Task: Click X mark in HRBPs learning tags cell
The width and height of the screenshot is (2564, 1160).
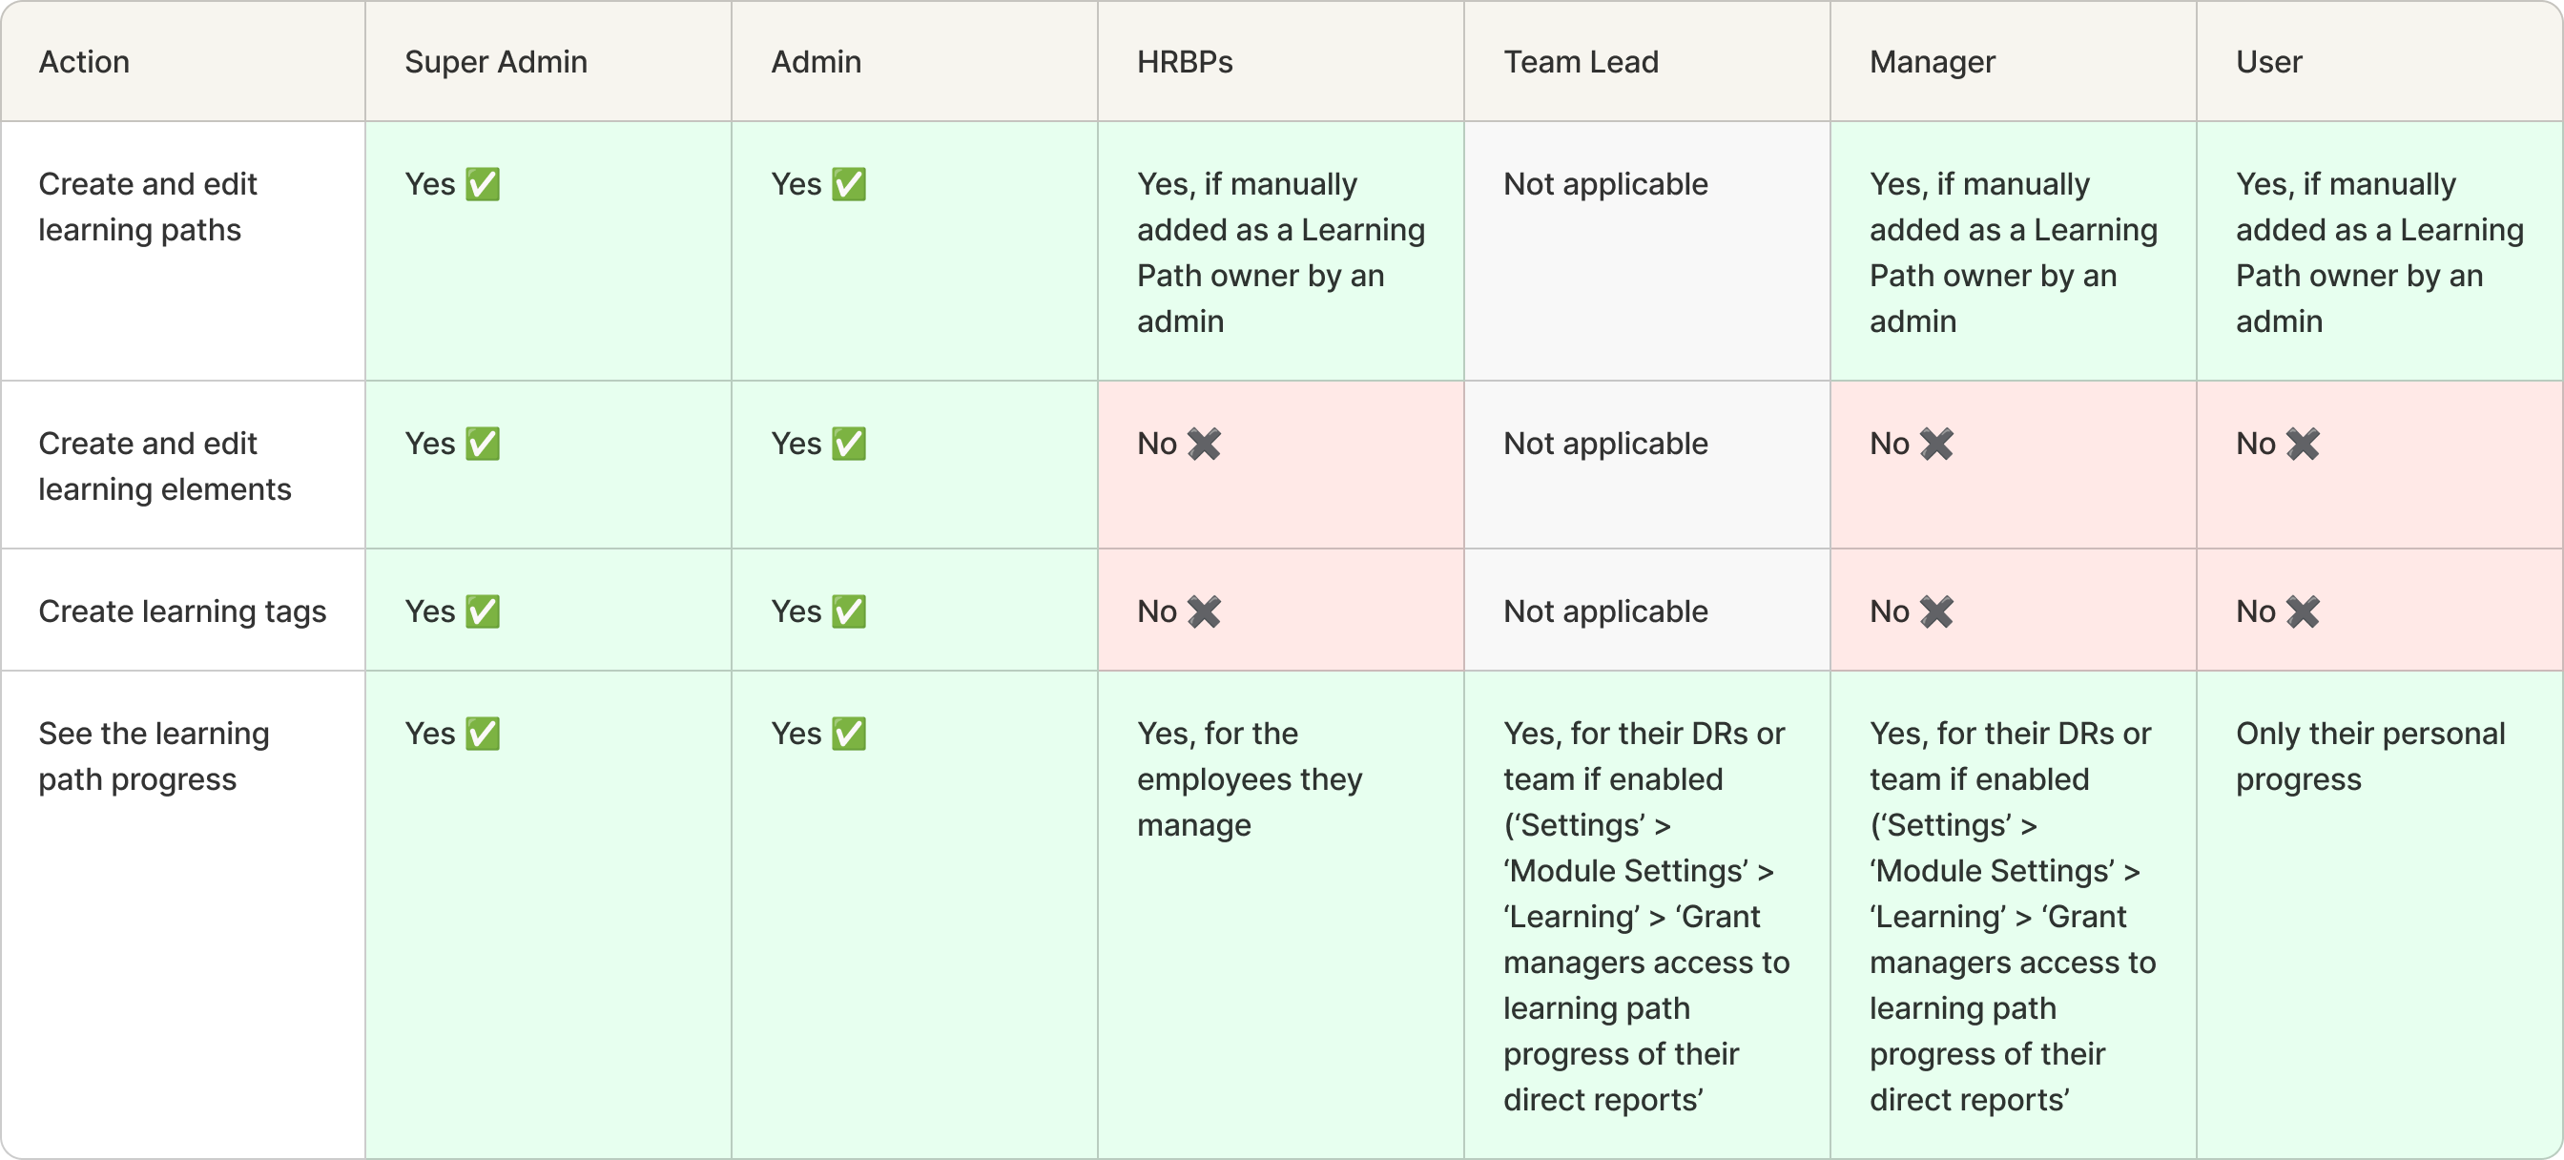Action: [x=1205, y=611]
